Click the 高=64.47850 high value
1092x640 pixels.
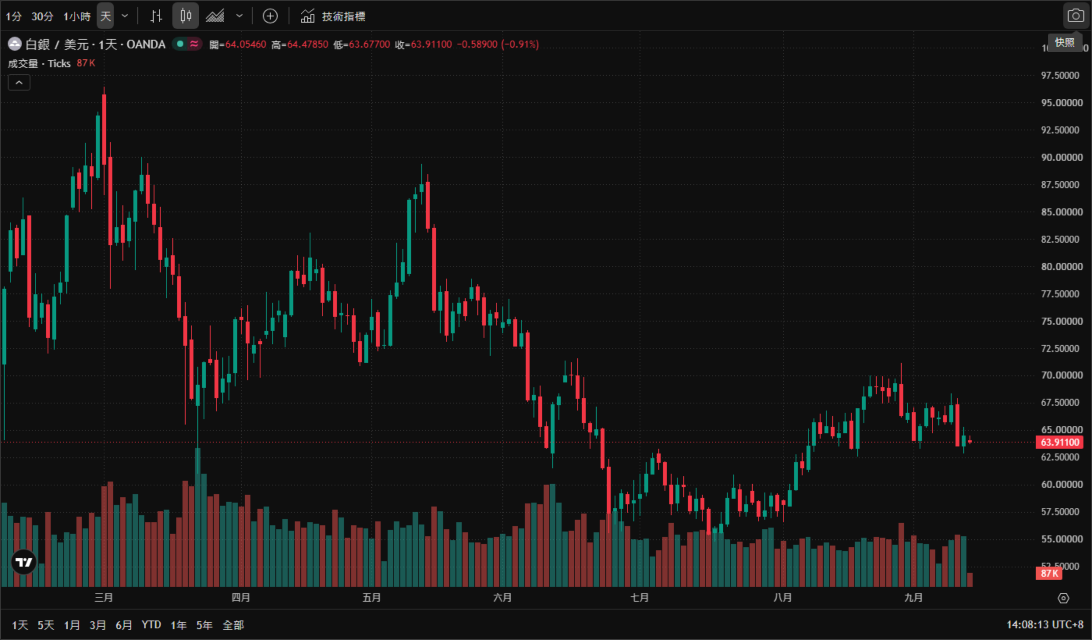click(x=300, y=44)
